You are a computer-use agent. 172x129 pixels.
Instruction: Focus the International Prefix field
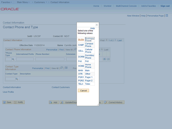pos(25,59)
